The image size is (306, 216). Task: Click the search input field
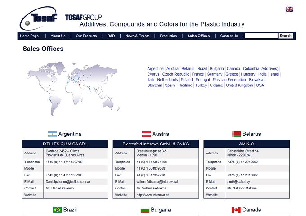[x=261, y=36]
